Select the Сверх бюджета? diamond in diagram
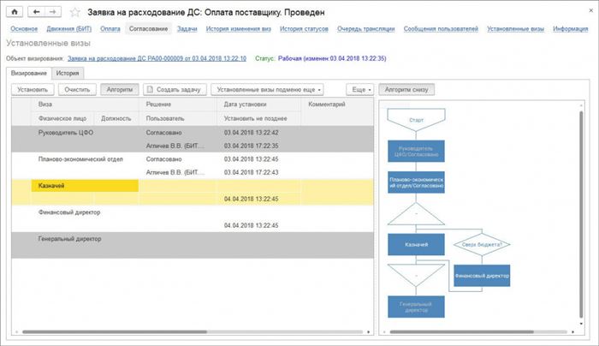The height and width of the screenshot is (346, 599). (481, 244)
